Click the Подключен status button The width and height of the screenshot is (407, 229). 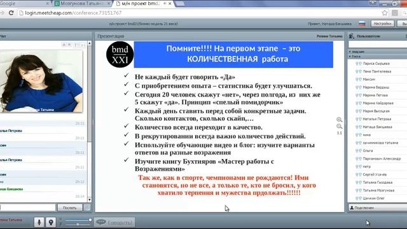click(x=378, y=208)
